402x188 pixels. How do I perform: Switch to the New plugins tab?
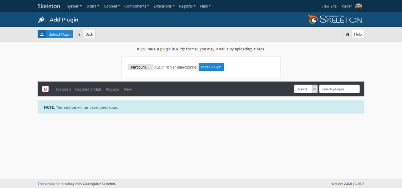click(128, 89)
